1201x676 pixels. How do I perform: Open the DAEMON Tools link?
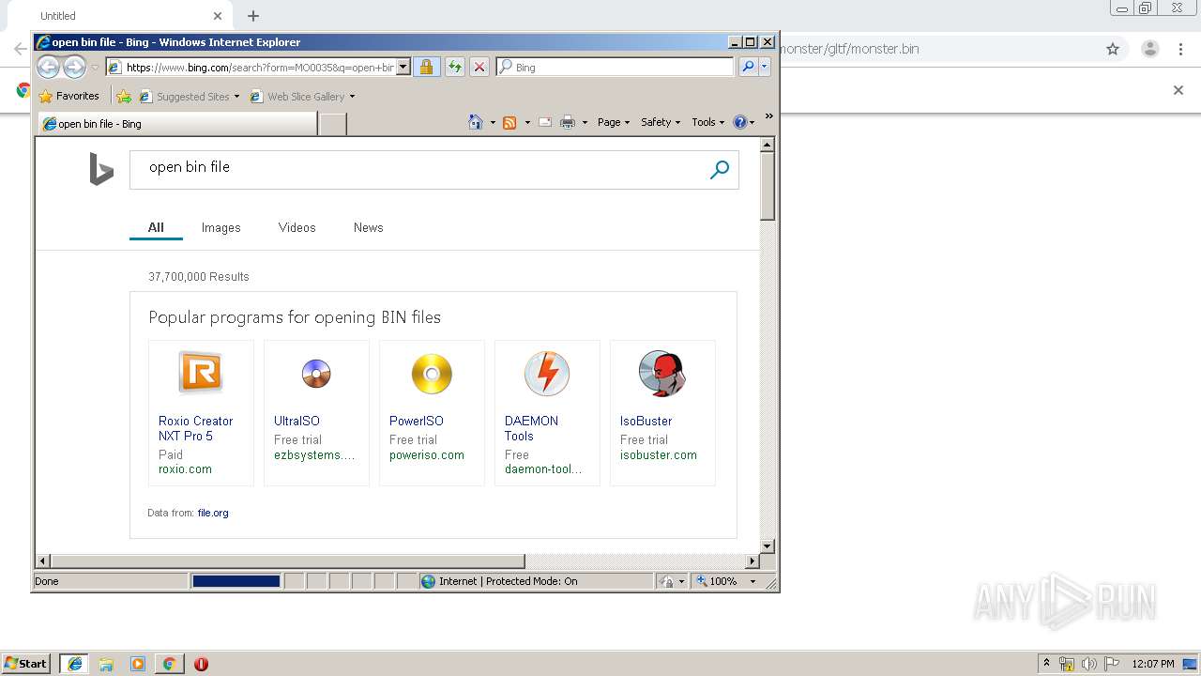(x=531, y=428)
